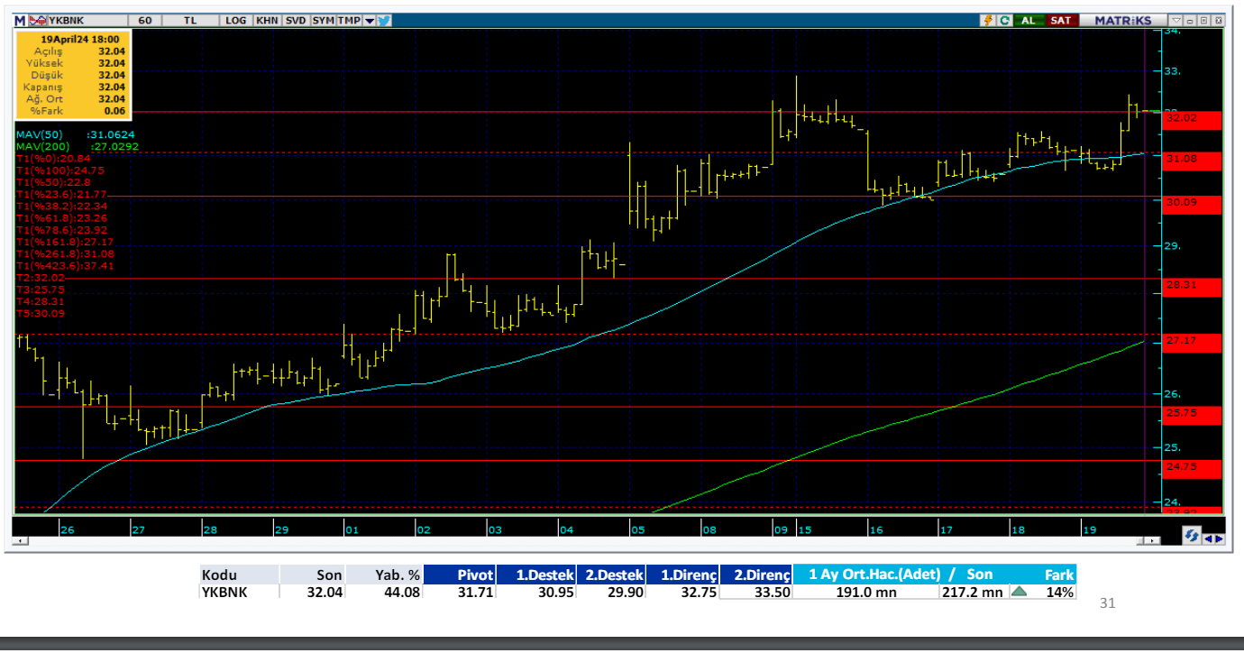Click the Kapanış value 32.04
Screen dimensions: 1244x653
112,87
